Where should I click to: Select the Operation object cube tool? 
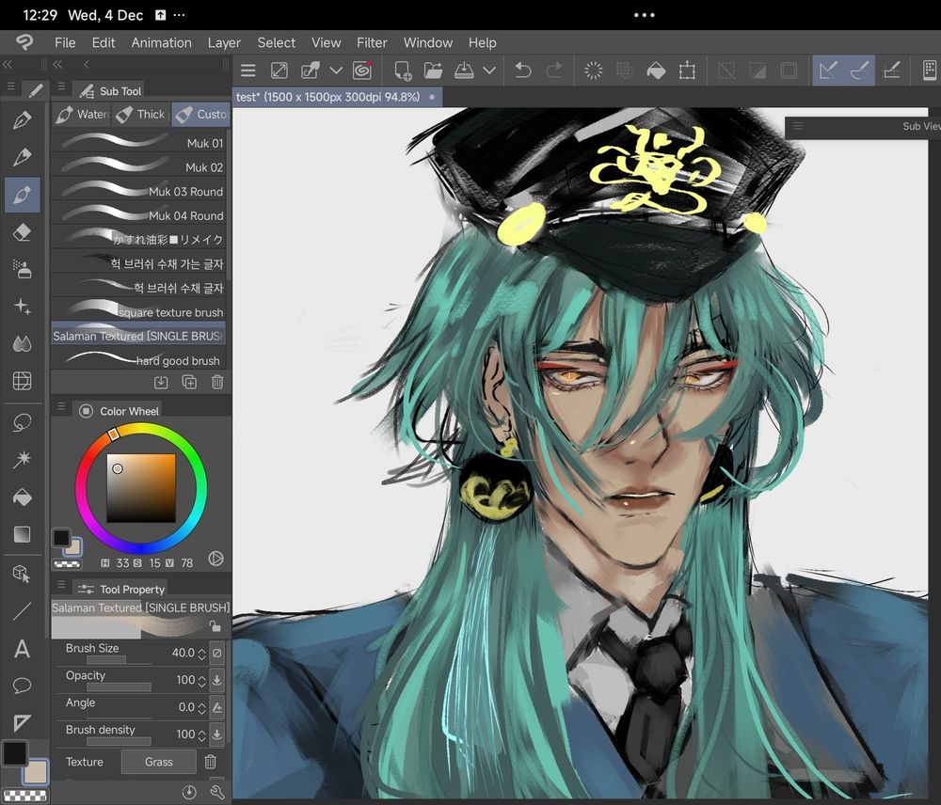click(x=23, y=574)
